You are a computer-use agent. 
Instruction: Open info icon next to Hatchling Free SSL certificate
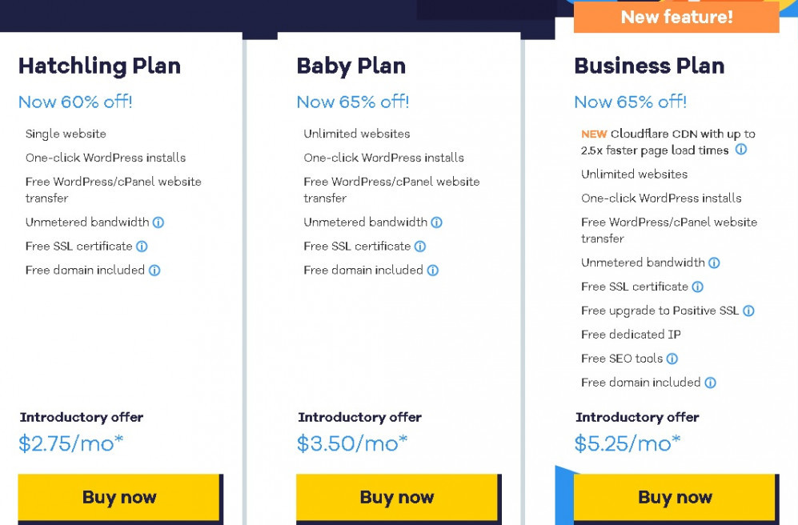click(x=142, y=246)
